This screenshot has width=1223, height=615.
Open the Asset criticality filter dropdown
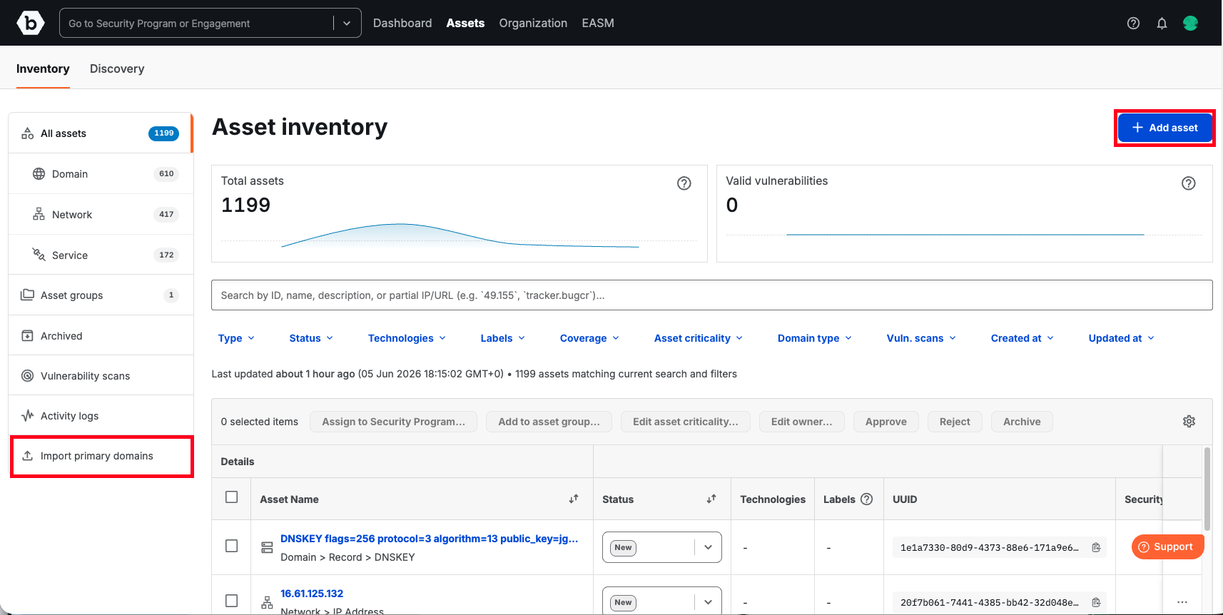[698, 338]
